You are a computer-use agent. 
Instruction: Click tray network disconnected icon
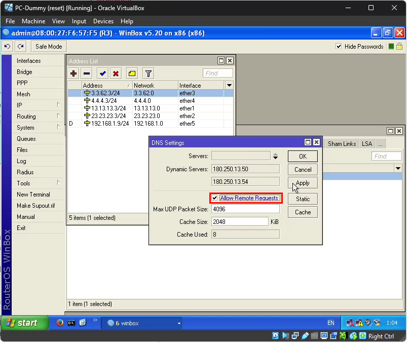tap(350, 323)
